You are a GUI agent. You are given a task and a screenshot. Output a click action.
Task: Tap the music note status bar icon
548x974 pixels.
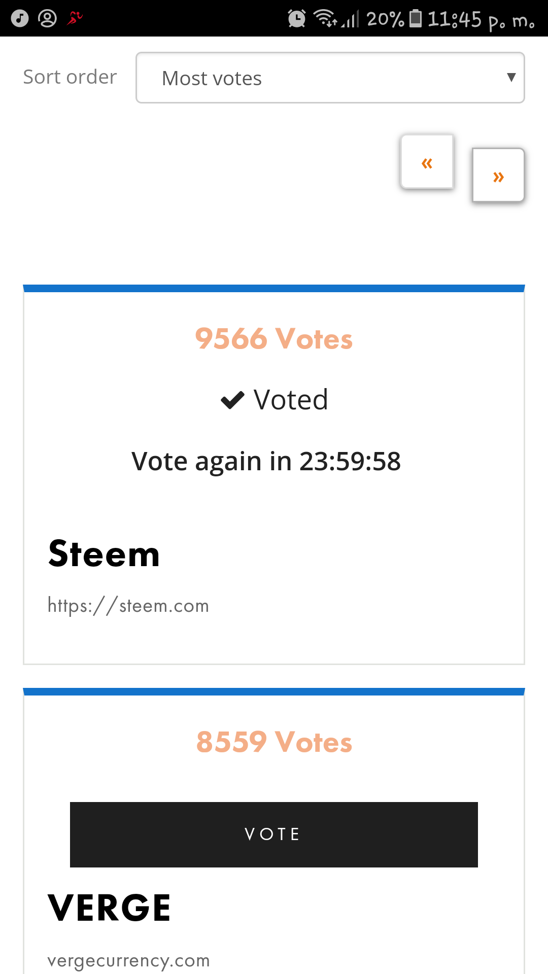[x=20, y=19]
